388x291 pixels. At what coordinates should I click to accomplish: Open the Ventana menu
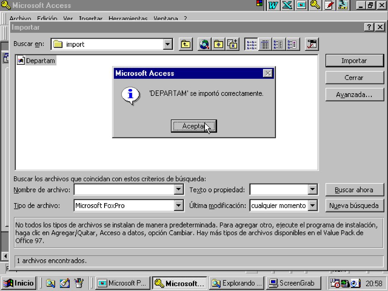click(166, 19)
